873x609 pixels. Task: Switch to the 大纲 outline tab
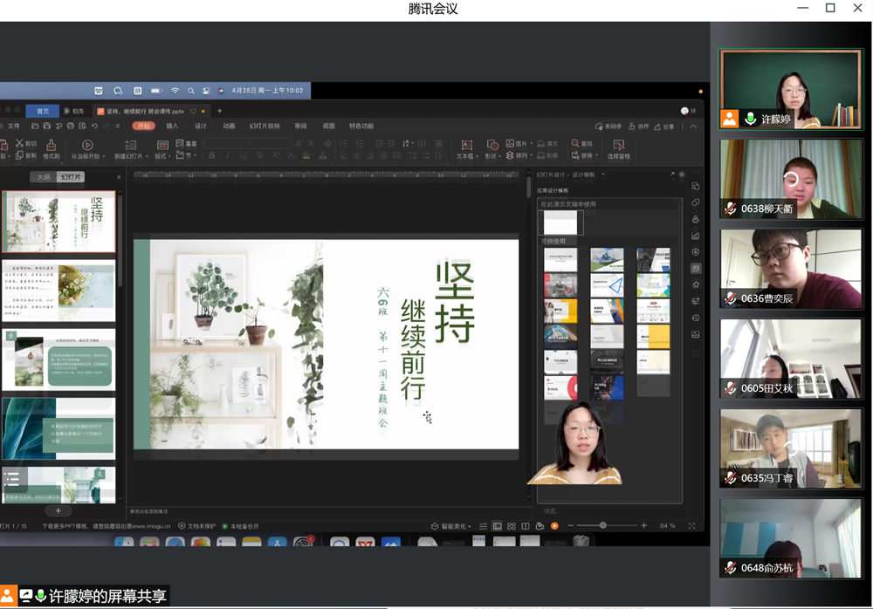44,177
